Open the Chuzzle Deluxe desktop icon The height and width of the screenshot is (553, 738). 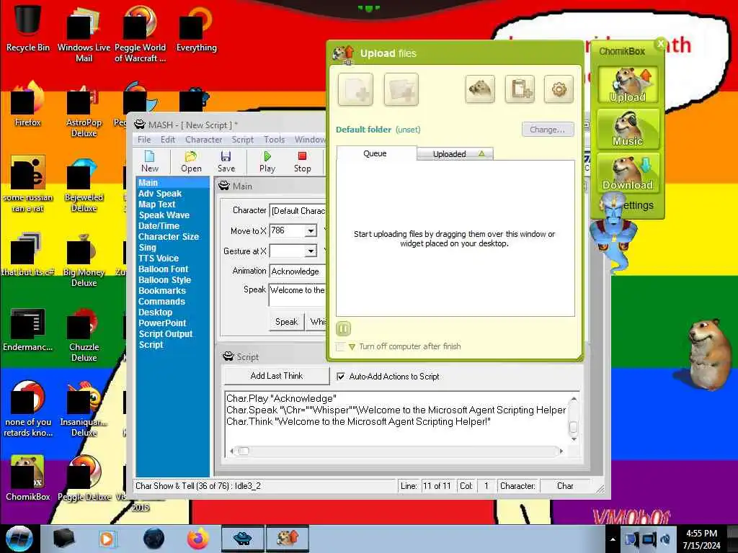[x=84, y=334]
